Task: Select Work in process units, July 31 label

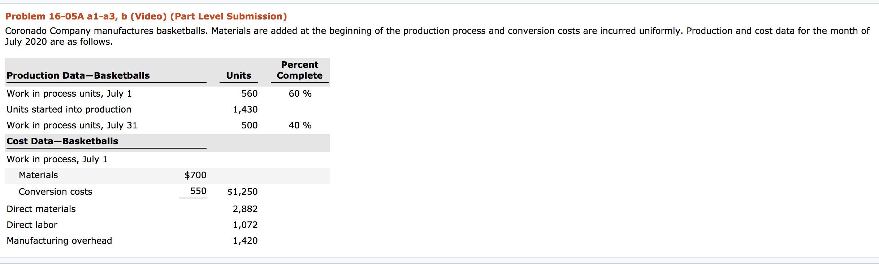Action: point(72,126)
